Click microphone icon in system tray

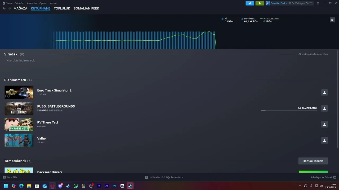coord(311,186)
